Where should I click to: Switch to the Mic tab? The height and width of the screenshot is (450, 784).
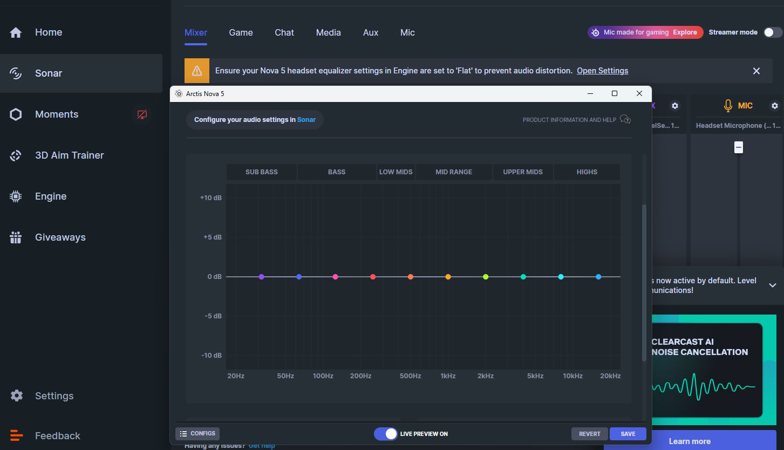407,32
